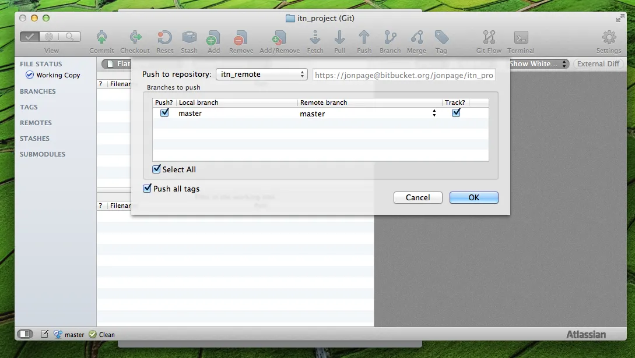
Task: Select Remotes in the sidebar
Action: (x=36, y=123)
